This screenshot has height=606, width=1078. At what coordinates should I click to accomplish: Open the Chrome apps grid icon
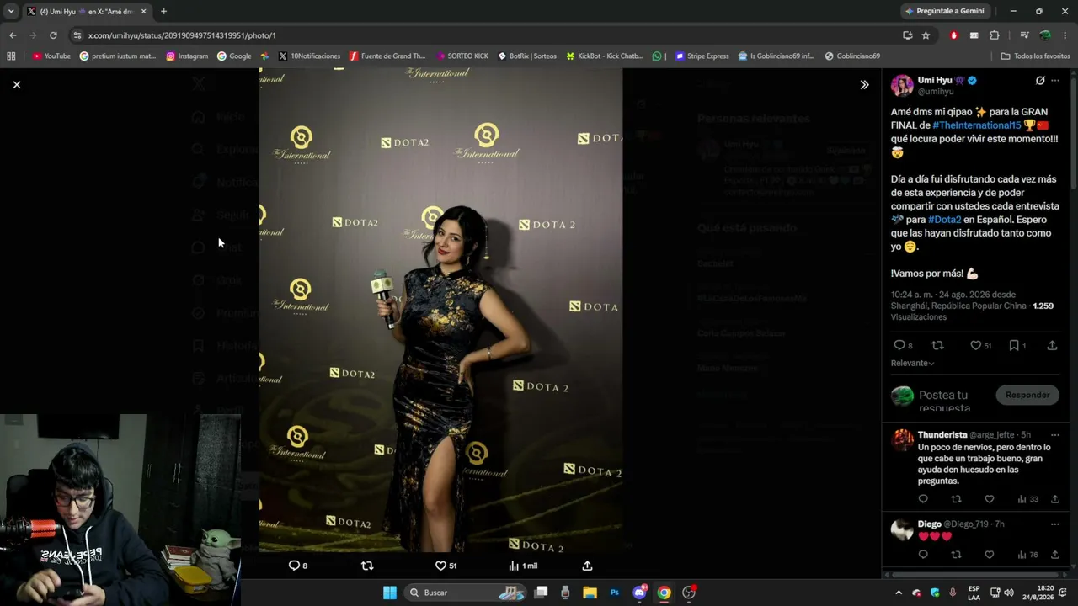click(11, 56)
